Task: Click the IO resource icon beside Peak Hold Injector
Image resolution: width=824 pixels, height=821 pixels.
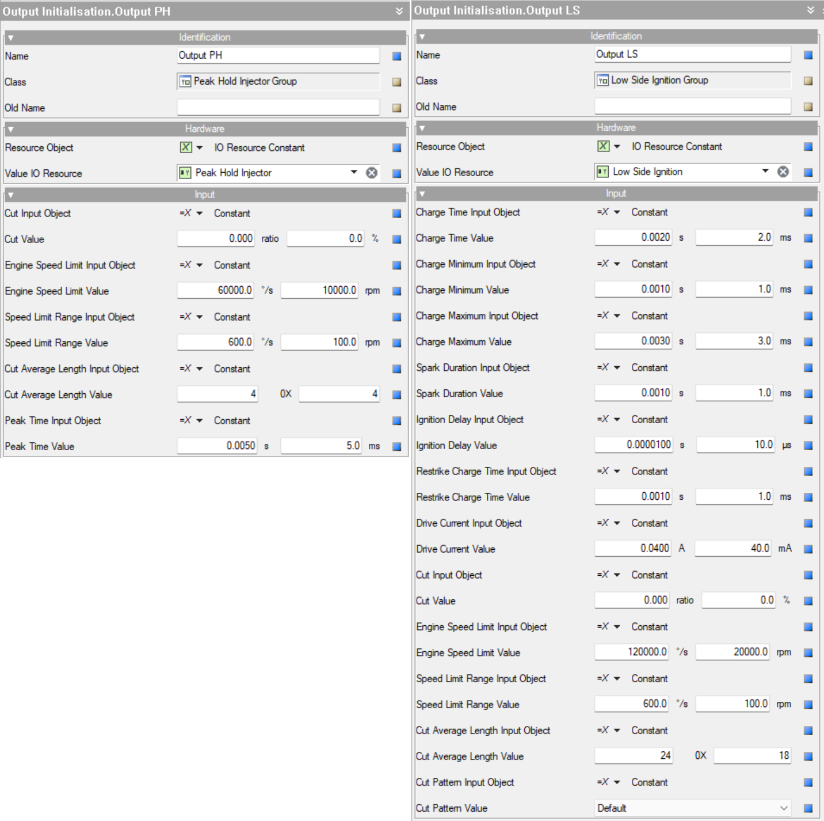Action: coord(186,173)
